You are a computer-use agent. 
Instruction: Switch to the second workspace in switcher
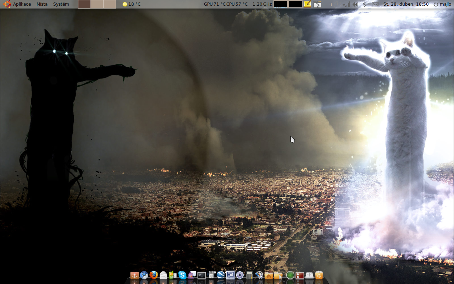coord(97,4)
